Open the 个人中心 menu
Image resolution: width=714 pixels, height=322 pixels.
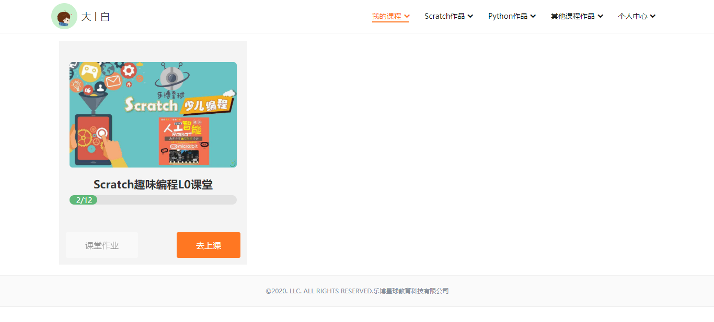pos(637,16)
